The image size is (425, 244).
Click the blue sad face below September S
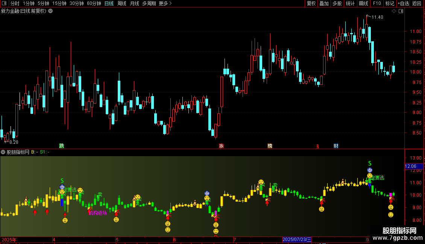[370, 170]
